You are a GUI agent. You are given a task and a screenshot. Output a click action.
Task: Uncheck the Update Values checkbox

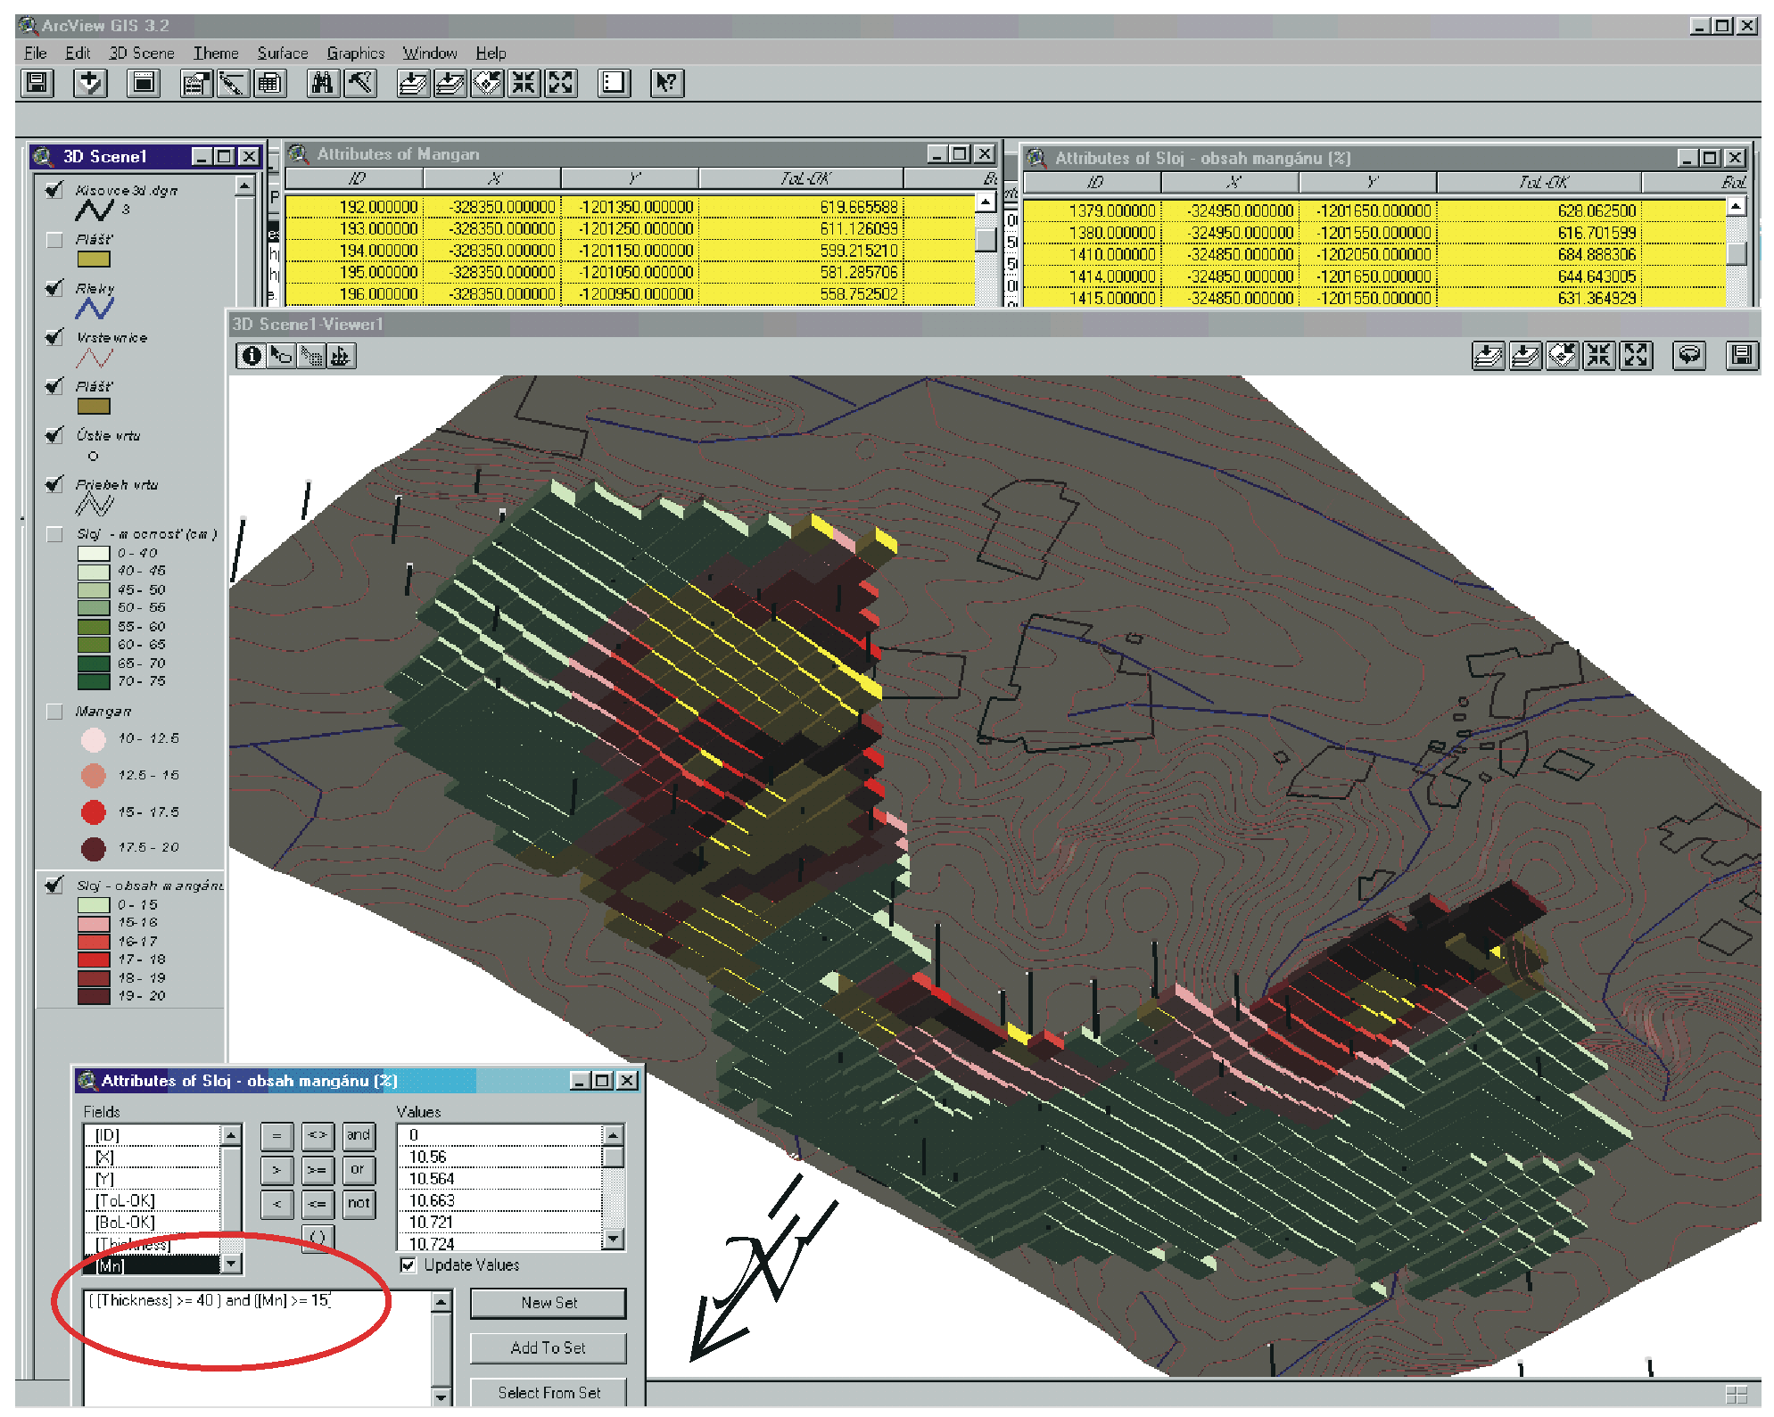coord(408,1265)
